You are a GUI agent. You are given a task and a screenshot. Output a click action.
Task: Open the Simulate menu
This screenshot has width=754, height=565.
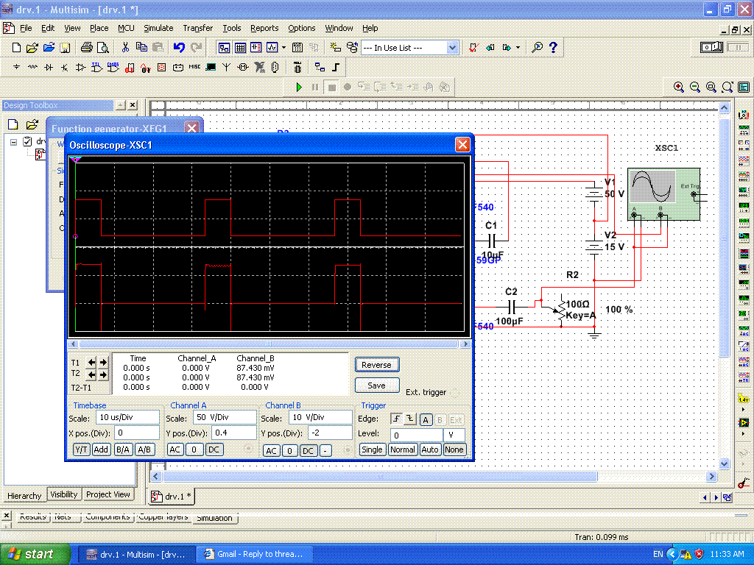coord(158,28)
